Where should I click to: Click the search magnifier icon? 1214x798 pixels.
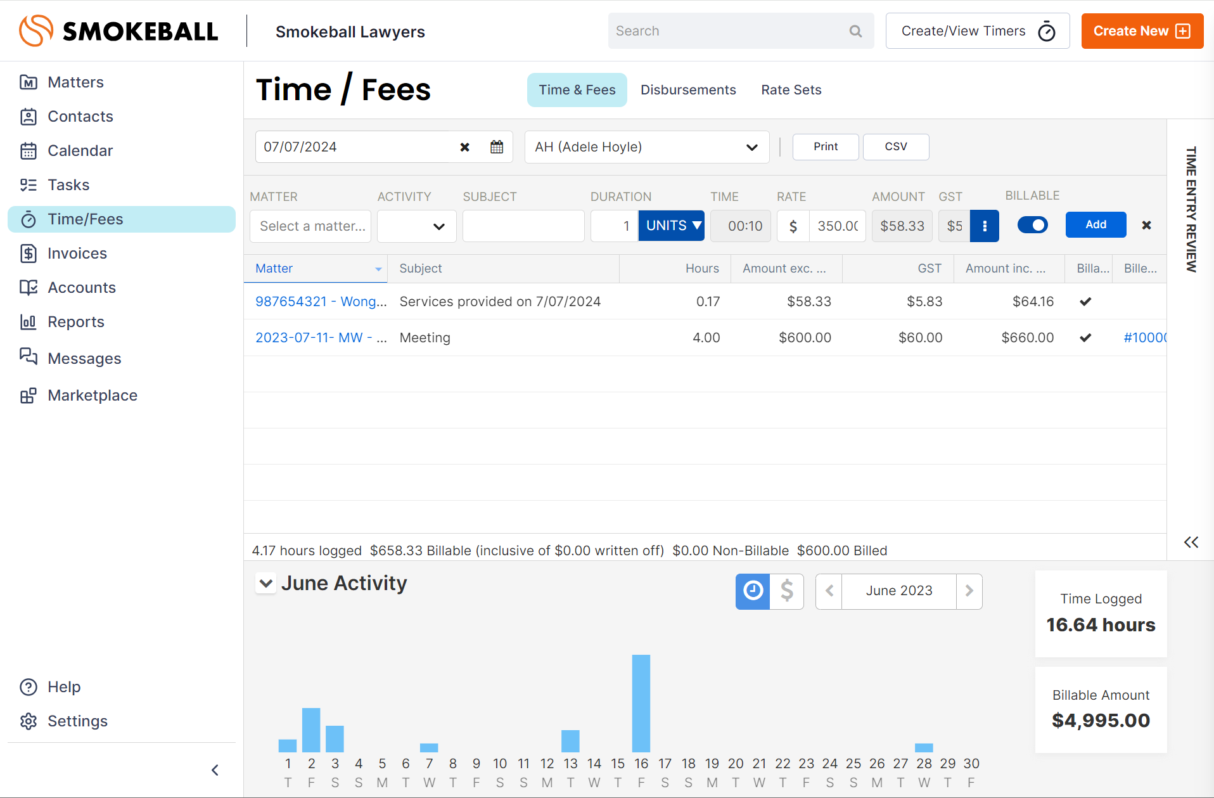(855, 31)
